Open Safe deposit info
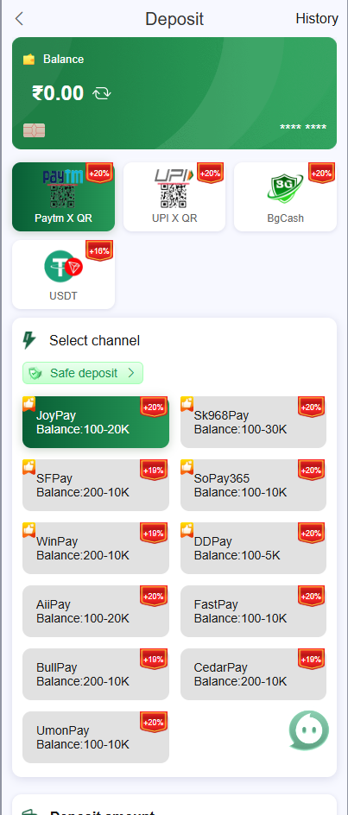Screen dimensions: 348x815 (83, 373)
